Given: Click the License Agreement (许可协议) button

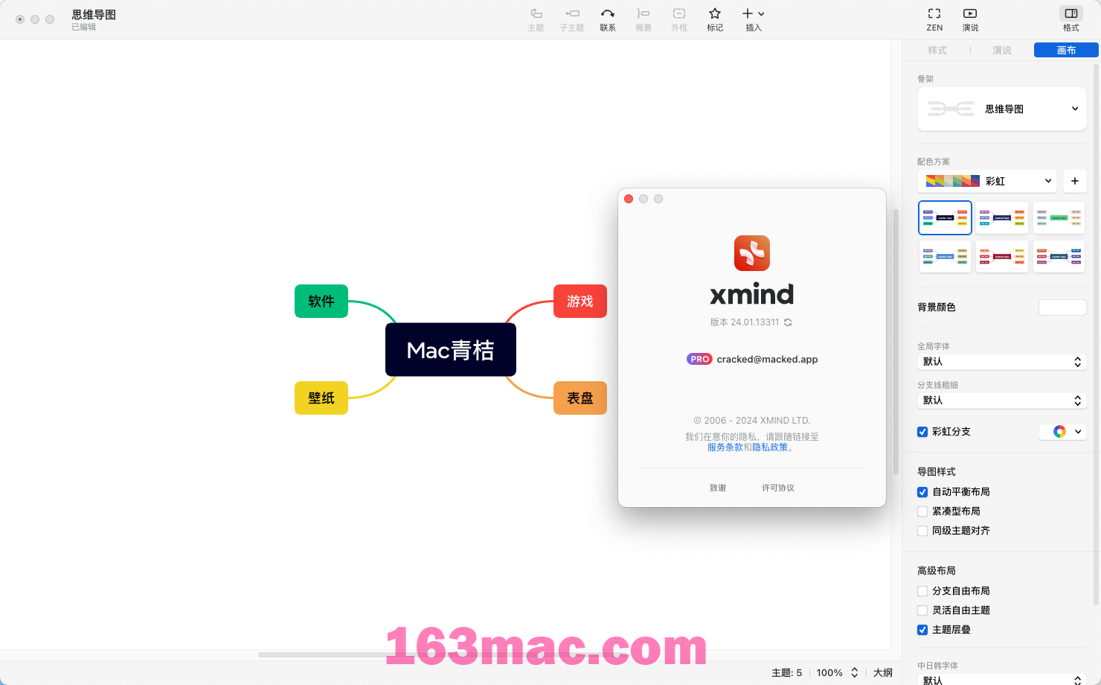Looking at the screenshot, I should tap(778, 488).
